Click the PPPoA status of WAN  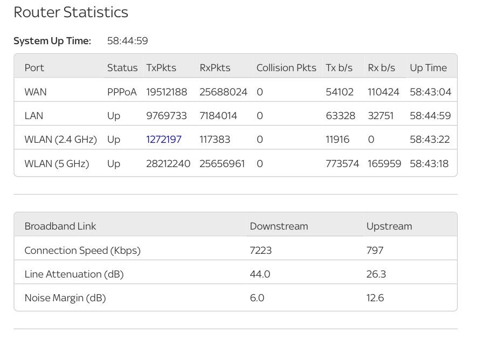122,92
